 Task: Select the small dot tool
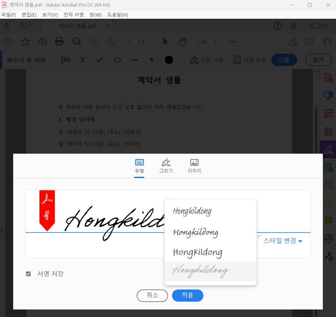(152, 60)
